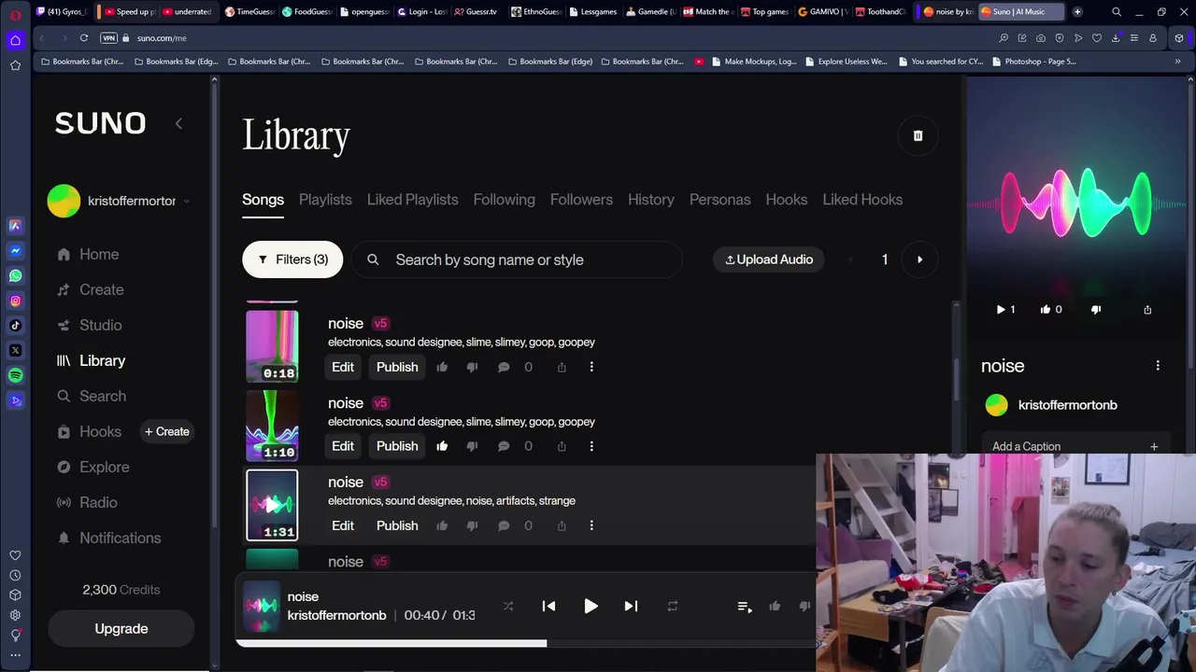This screenshot has height=672, width=1196.
Task: Edit the 0:18 noise song
Action: pos(343,367)
